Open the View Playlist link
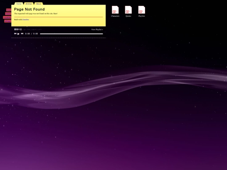Image resolution: width=227 pixels, height=170 pixels. [97, 29]
